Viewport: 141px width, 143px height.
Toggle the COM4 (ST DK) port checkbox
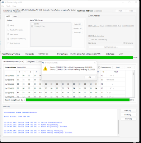[x=32, y=26]
